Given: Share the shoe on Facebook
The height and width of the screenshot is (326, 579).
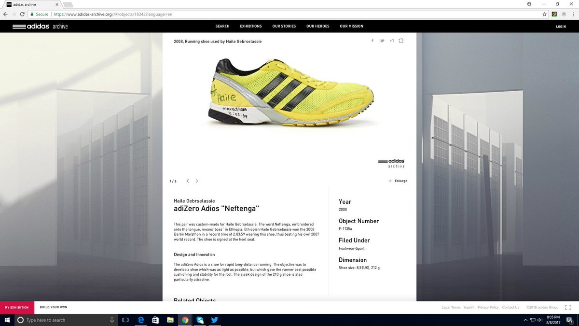Looking at the screenshot, I should pyautogui.click(x=372, y=41).
